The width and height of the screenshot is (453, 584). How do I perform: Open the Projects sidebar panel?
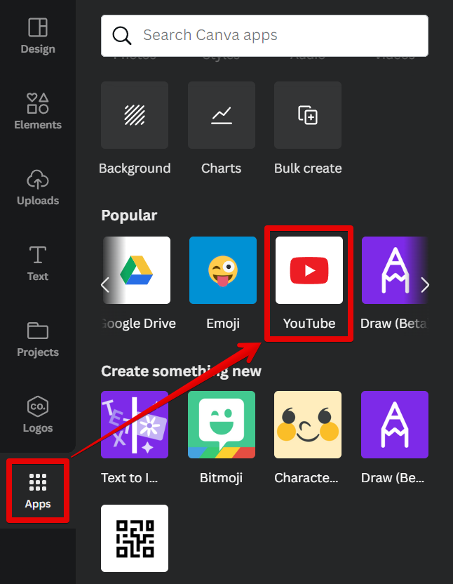[x=38, y=339]
